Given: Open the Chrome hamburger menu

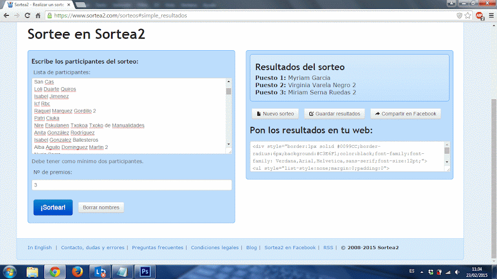Looking at the screenshot, I should [491, 15].
